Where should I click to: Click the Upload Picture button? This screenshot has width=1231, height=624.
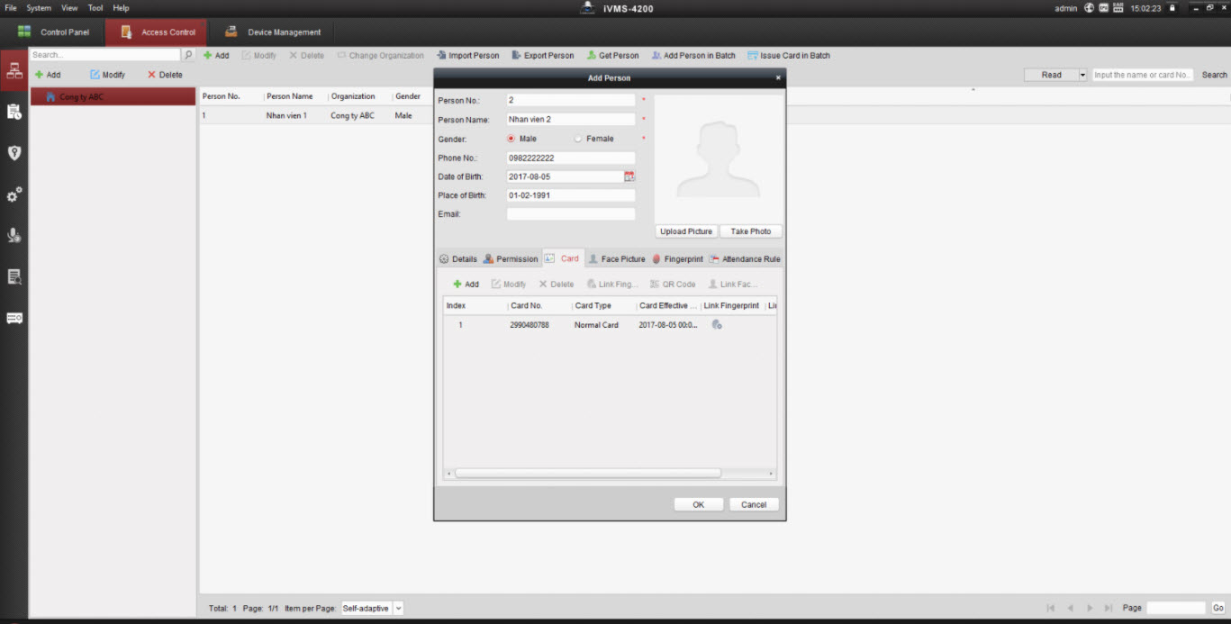[686, 231]
